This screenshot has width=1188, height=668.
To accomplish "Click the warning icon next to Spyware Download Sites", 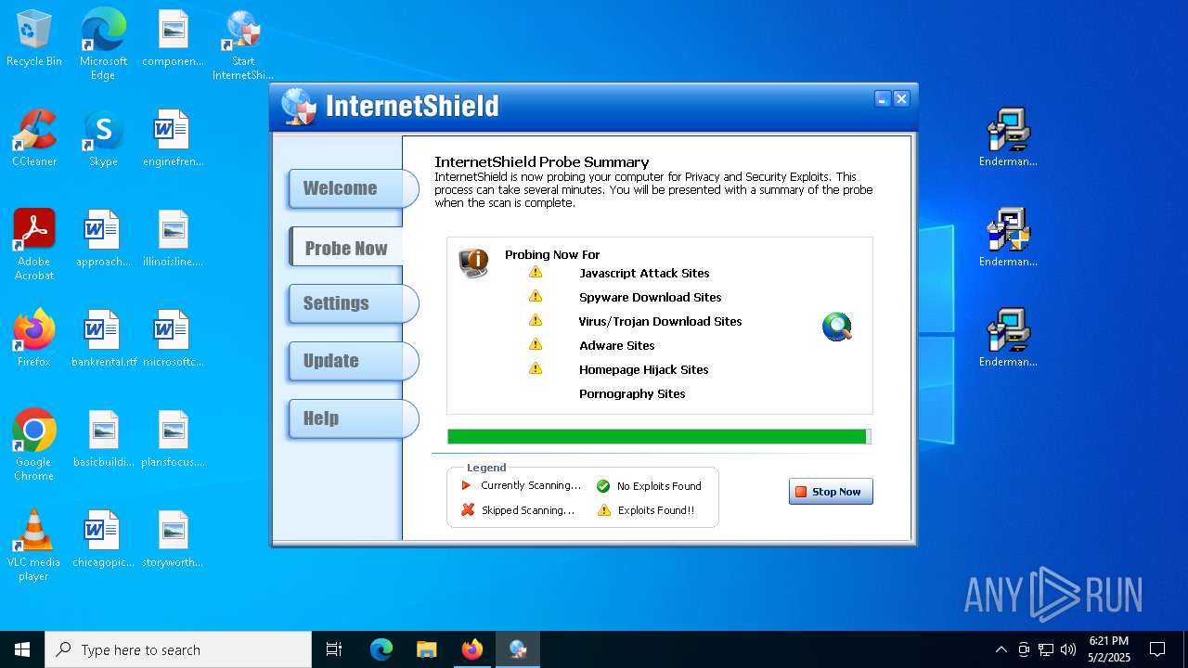I will point(536,296).
